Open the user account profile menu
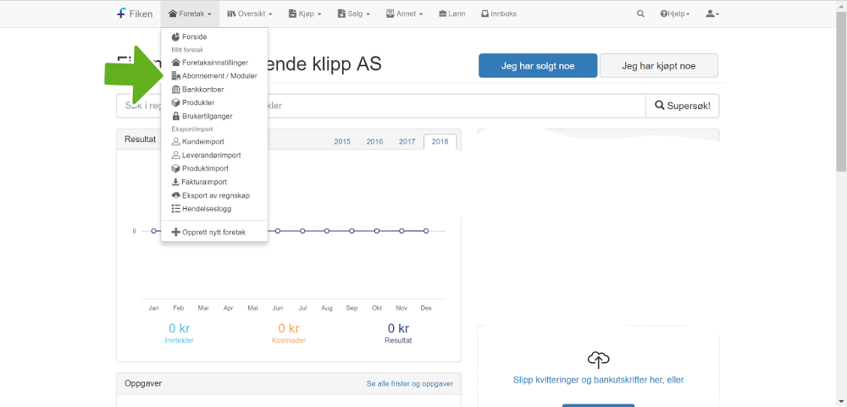 tap(711, 14)
